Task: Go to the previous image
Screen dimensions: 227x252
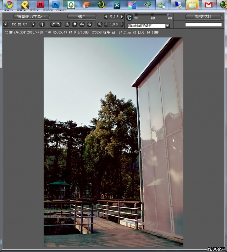Action: [x=5, y=24]
